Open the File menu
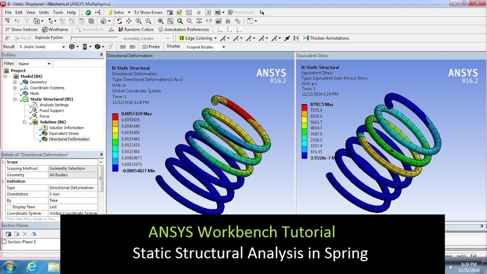The image size is (487, 274). pos(8,13)
